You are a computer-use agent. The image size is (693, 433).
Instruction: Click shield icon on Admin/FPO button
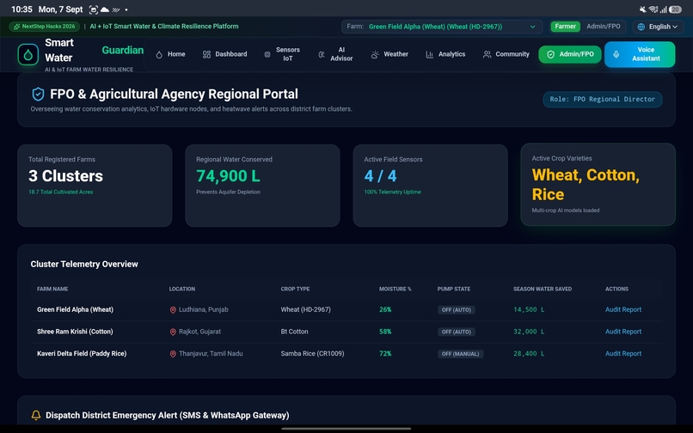coord(550,54)
